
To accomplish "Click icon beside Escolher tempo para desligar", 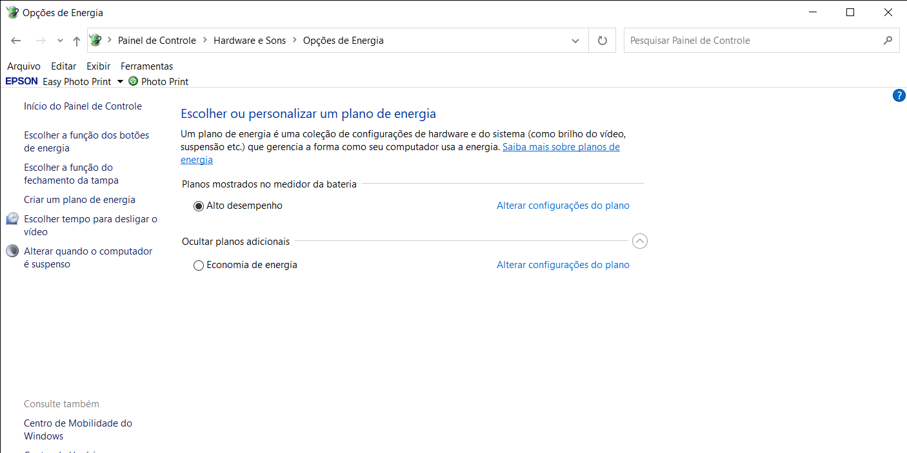I will [12, 219].
